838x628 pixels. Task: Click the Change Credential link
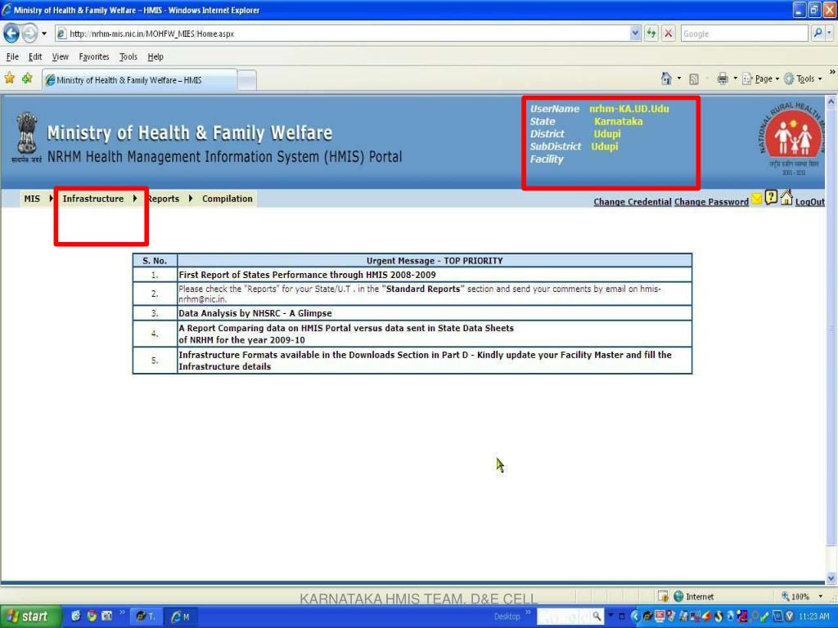click(633, 202)
